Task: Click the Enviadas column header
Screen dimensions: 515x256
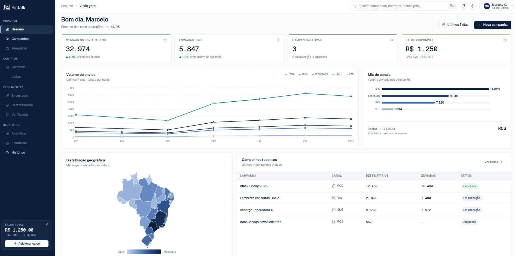Action: tap(428, 176)
